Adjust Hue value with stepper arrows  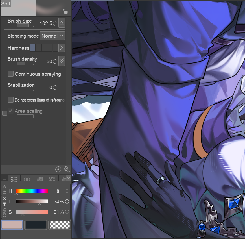click(67, 191)
